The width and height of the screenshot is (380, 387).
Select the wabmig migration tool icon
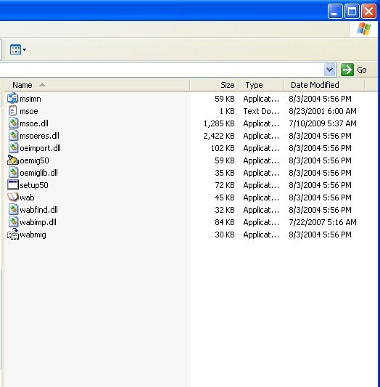click(x=13, y=234)
